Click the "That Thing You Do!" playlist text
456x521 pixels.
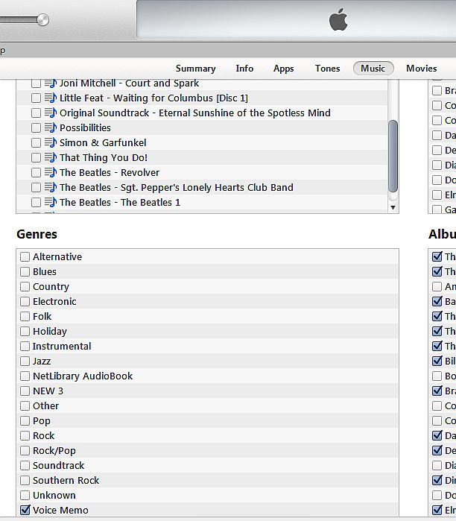pos(104,158)
